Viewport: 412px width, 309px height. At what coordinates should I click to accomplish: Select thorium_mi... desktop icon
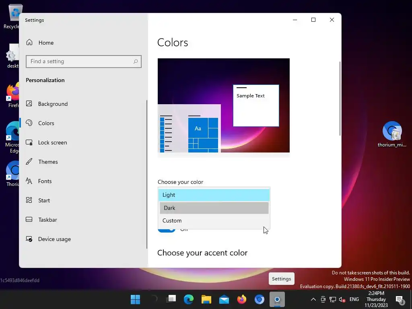[x=392, y=134]
